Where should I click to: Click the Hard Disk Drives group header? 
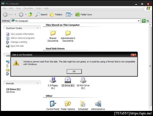coord(55,49)
